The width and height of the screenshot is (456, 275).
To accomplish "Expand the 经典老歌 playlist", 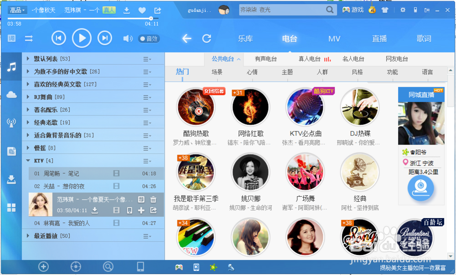I will pyautogui.click(x=28, y=122).
